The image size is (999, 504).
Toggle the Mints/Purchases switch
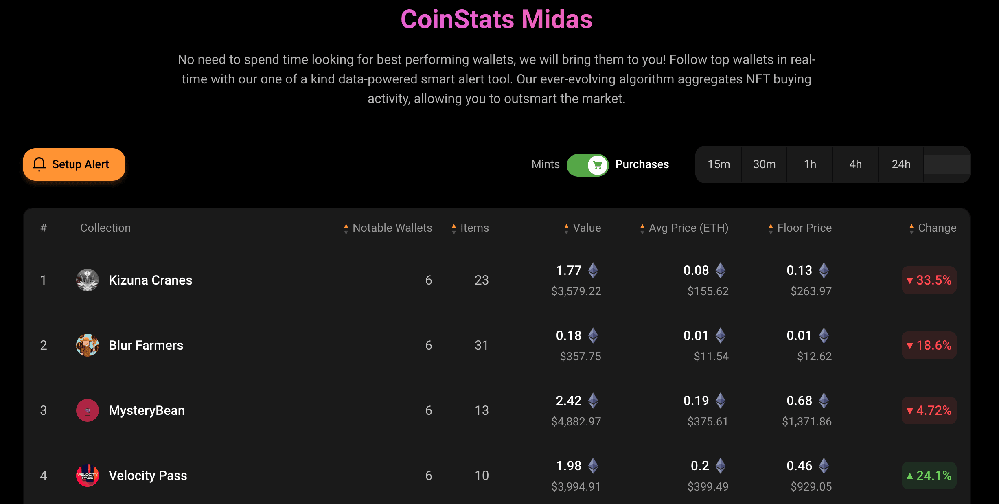tap(587, 165)
